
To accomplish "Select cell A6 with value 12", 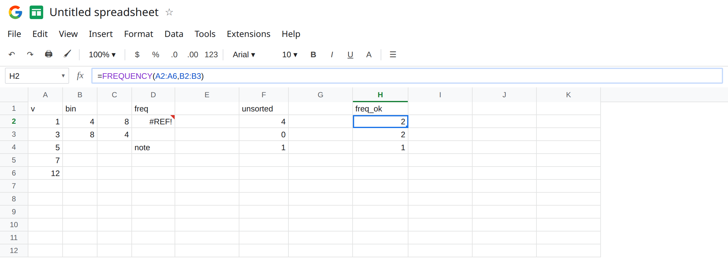I will [x=45, y=173].
